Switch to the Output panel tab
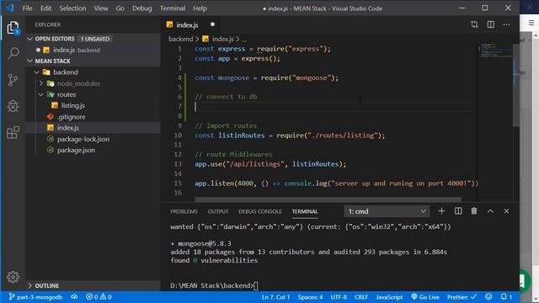Image resolution: width=539 pixels, height=303 pixels. click(218, 211)
